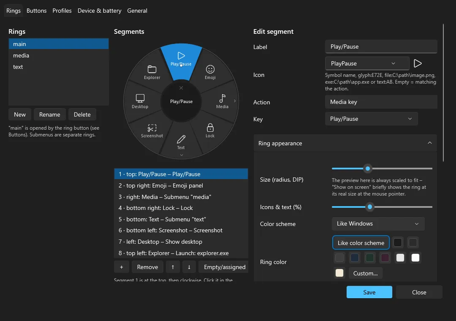
Task: Select row 4 bottom right: Lock
Action: pos(181,208)
